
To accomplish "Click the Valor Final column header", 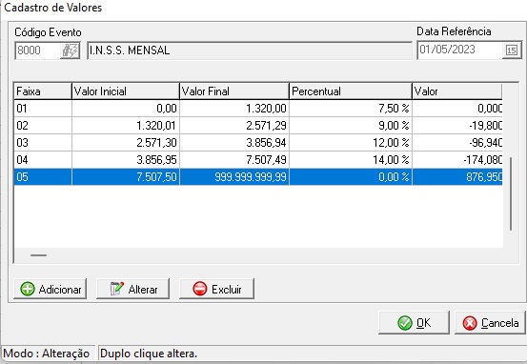I will 234,91.
